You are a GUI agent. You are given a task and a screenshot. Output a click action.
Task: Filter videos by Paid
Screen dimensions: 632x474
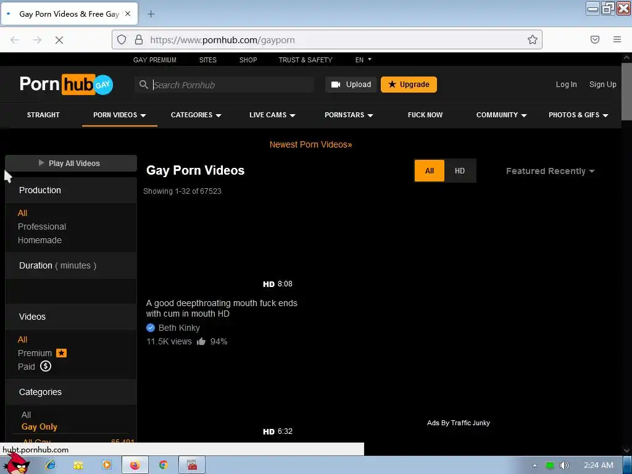26,367
